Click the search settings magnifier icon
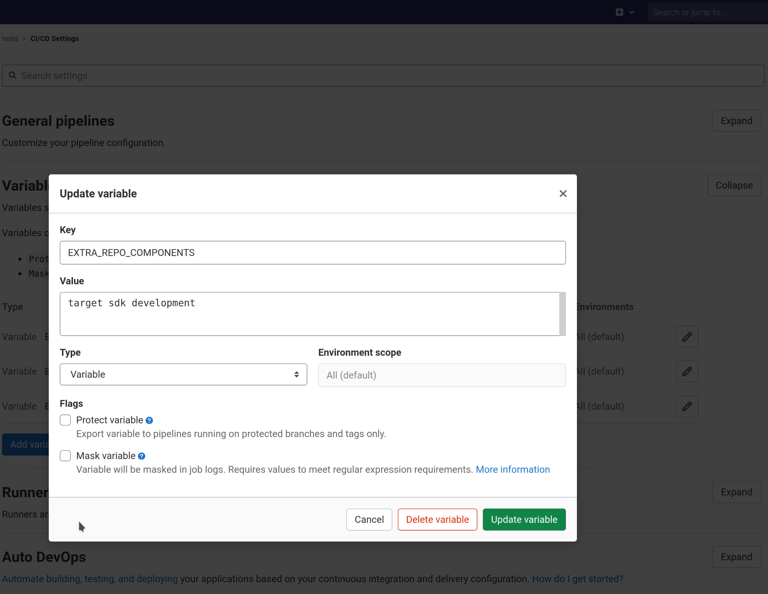768x594 pixels. point(12,75)
